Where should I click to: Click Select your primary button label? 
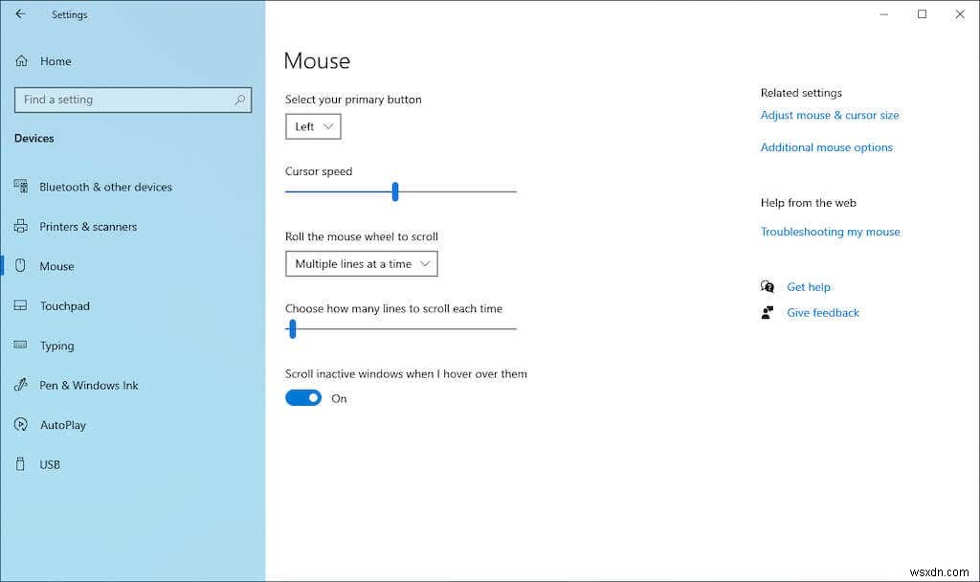point(353,100)
